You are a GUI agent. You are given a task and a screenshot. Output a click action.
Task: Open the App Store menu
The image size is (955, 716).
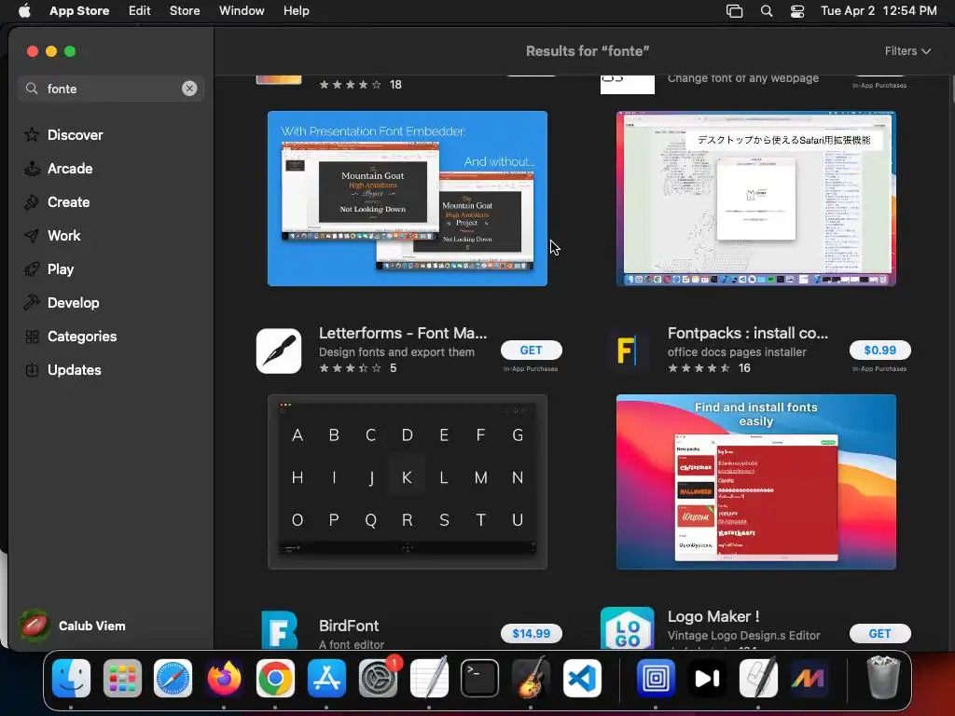point(79,11)
